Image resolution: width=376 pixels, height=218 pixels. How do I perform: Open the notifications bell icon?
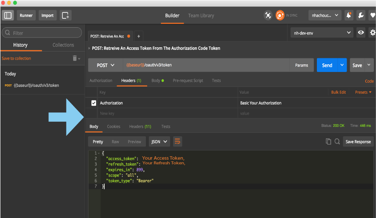[x=348, y=15]
